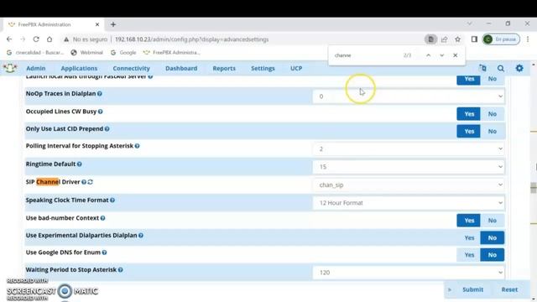Open Polling Interval for Stopping Asterisk dropdown

click(409, 149)
